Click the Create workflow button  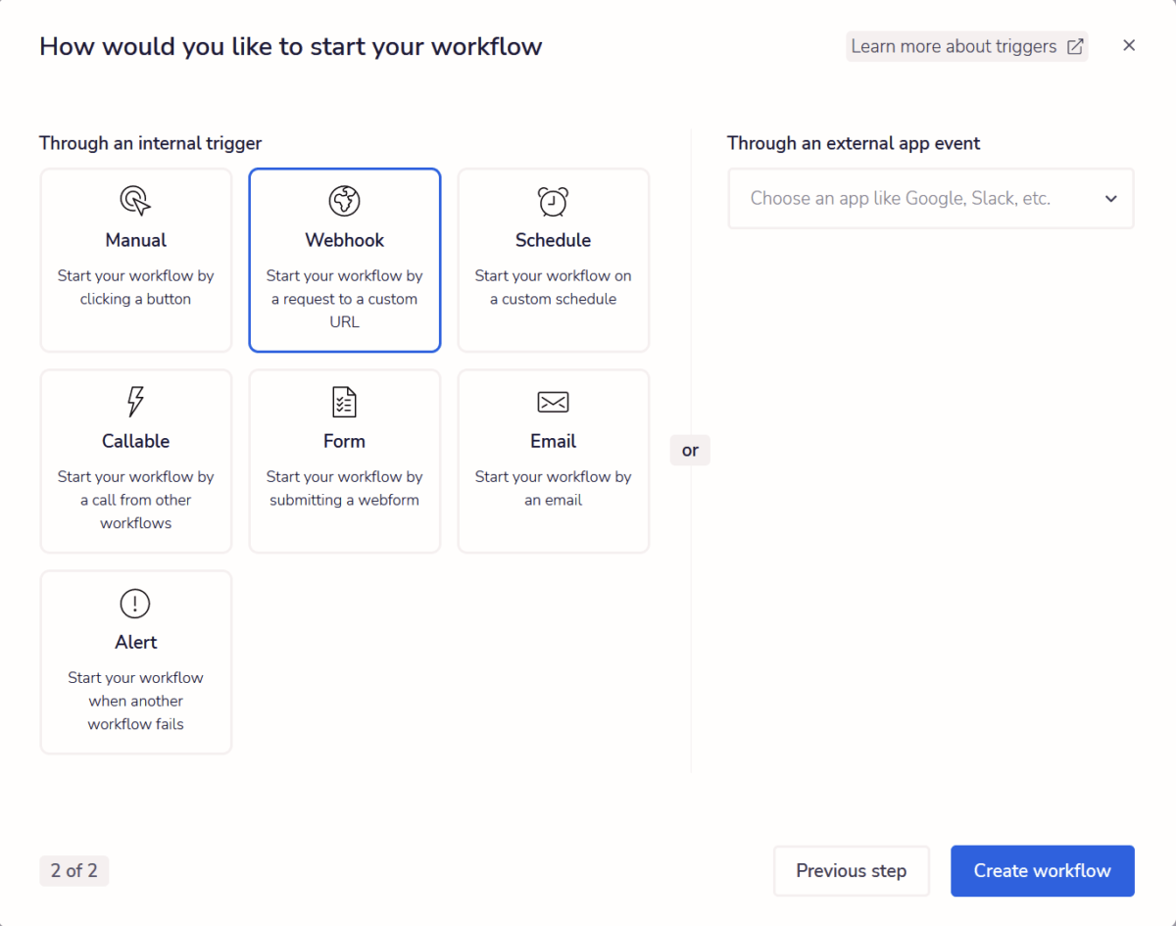pyautogui.click(x=1042, y=870)
